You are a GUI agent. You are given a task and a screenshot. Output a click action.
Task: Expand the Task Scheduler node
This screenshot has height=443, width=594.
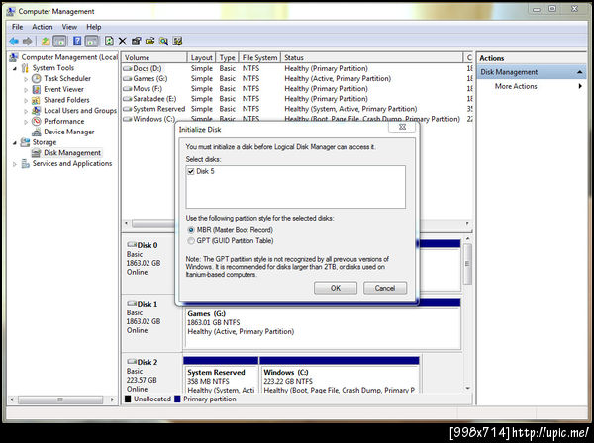[x=26, y=79]
